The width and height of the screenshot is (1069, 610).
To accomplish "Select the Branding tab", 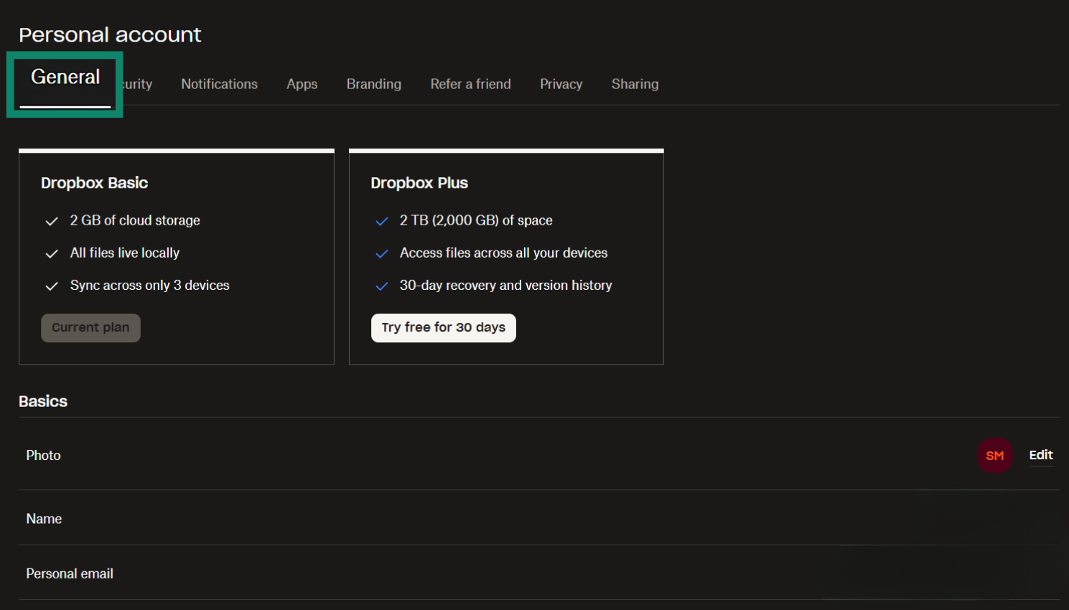I will pyautogui.click(x=373, y=84).
